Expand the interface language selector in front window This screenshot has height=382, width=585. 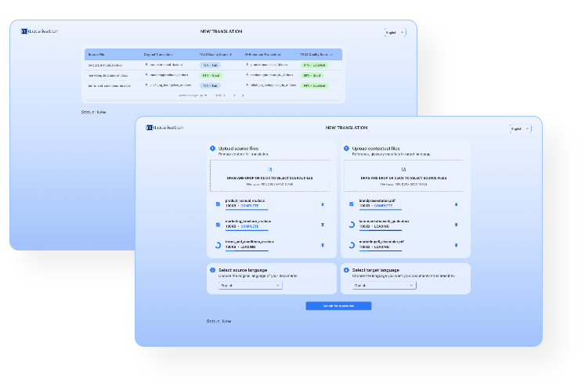pos(520,128)
